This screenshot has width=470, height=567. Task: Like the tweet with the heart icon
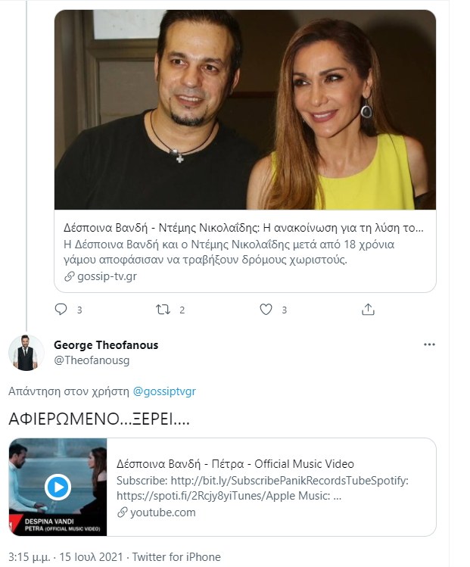[266, 310]
